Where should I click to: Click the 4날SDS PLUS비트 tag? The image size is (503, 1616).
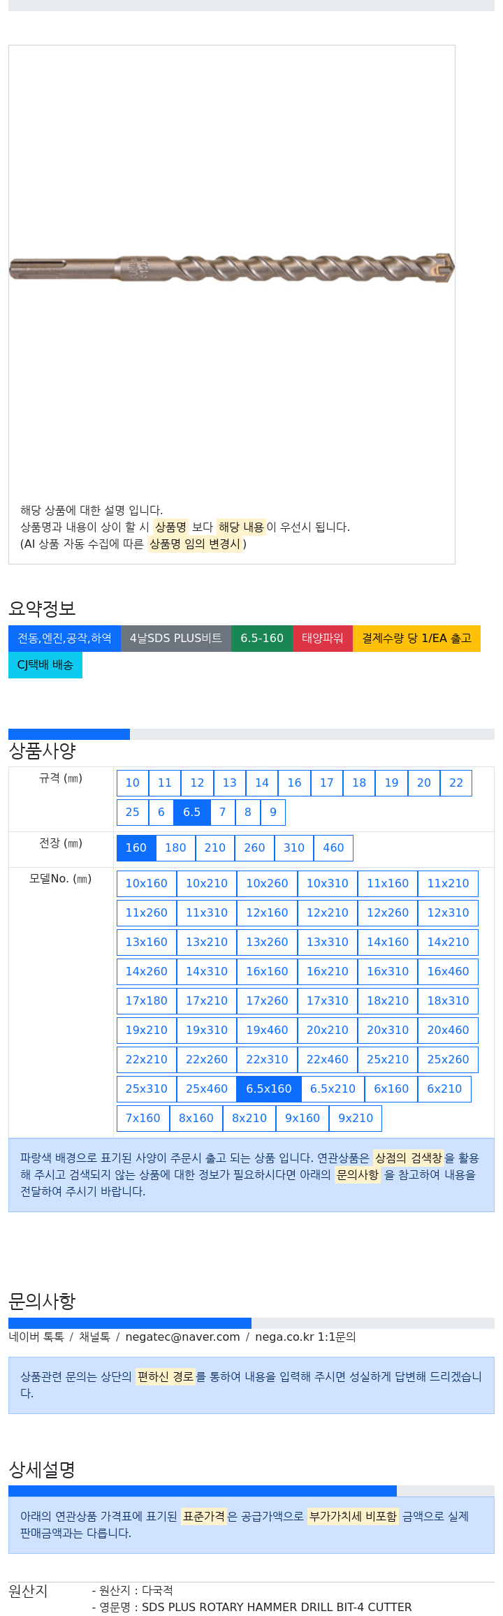point(176,639)
